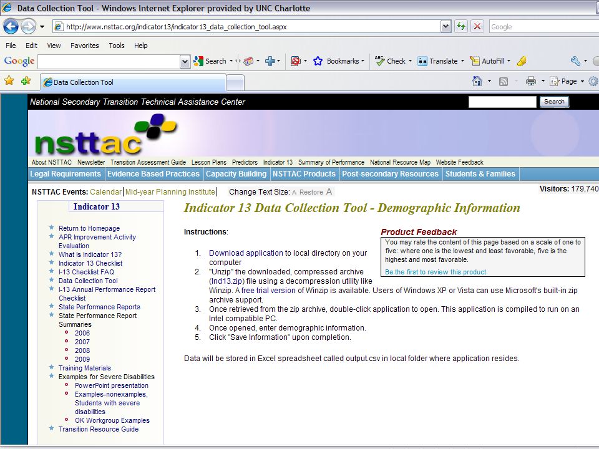599x449 pixels.
Task: Click the Page menu icon
Action: coord(554,81)
